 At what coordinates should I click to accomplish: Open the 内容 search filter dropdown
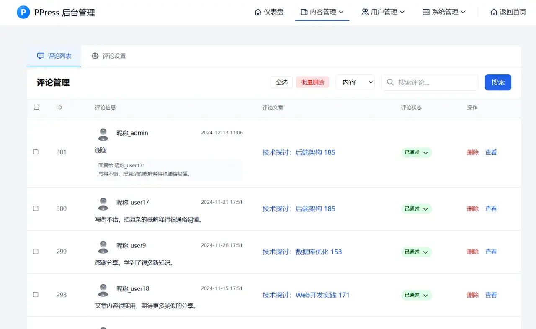click(x=355, y=82)
